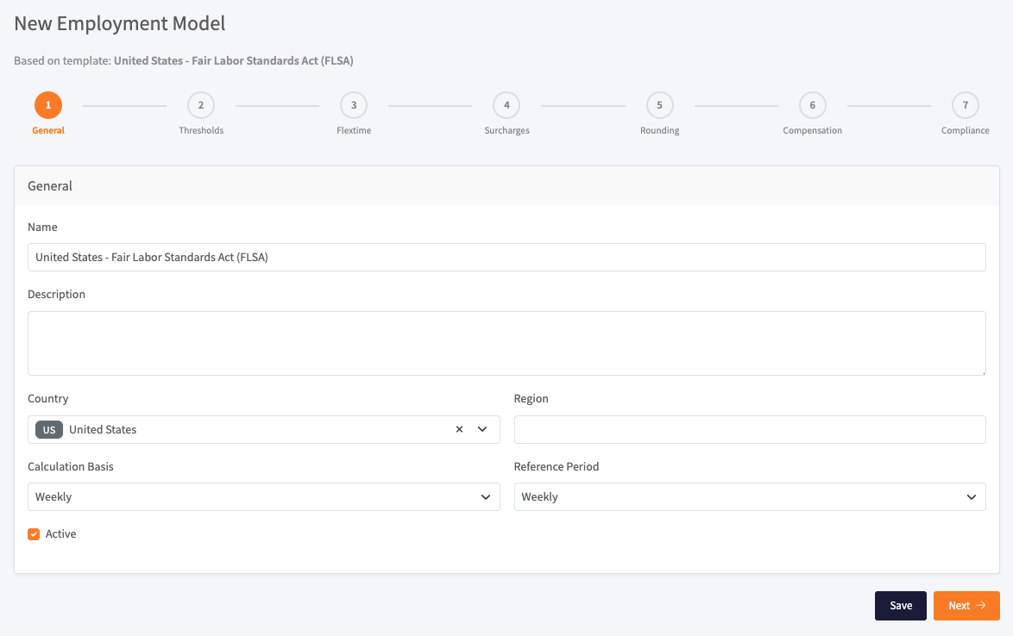
Task: Jump to step 4 Surcharges circle
Action: click(506, 105)
